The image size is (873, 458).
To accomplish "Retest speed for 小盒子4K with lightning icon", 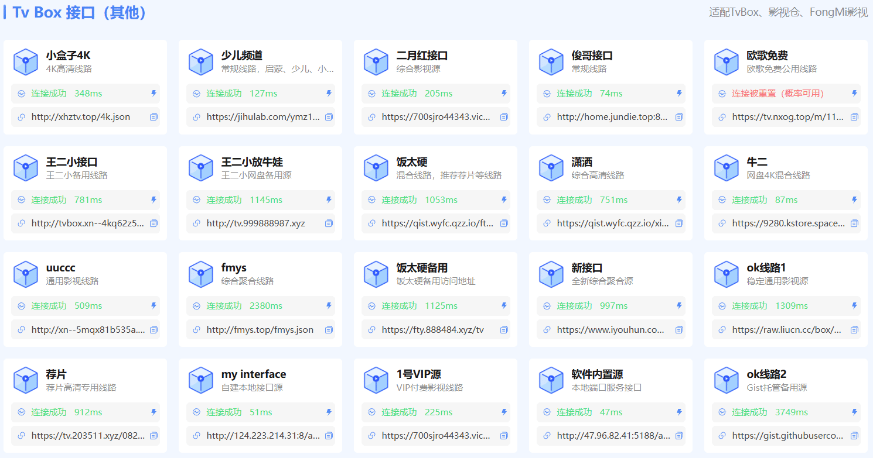I will tap(154, 94).
